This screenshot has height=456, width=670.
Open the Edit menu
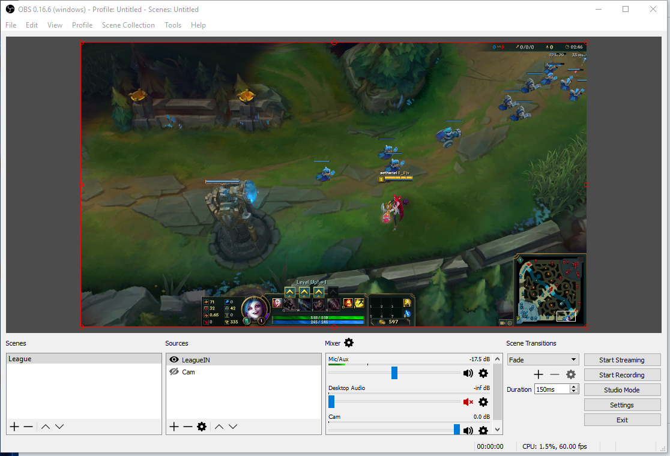tap(32, 25)
